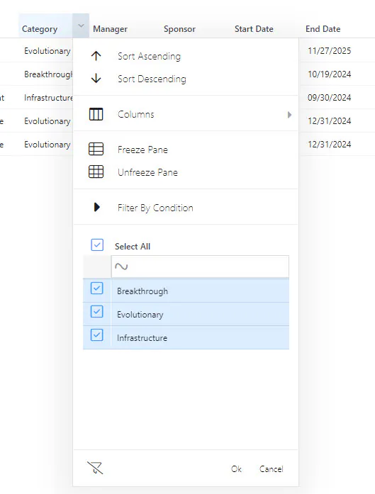Uncheck the Evolutionary checkbox

pyautogui.click(x=96, y=311)
